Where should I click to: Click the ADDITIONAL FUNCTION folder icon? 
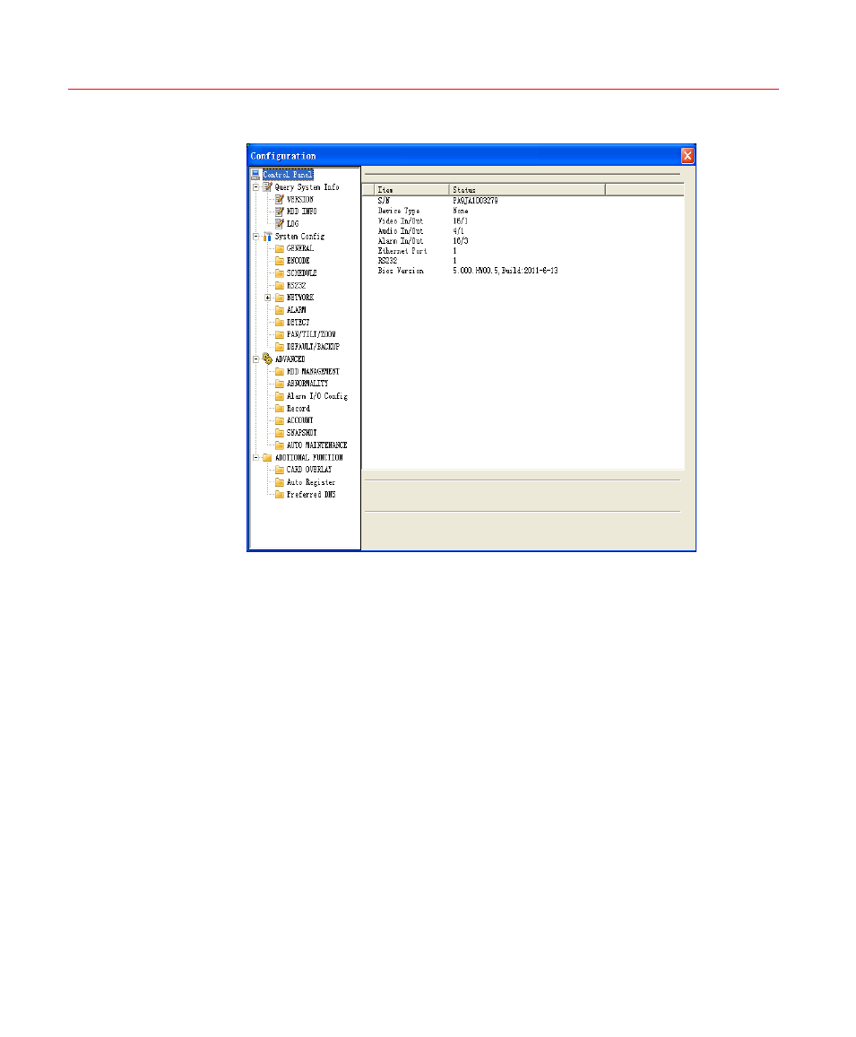pyautogui.click(x=267, y=458)
